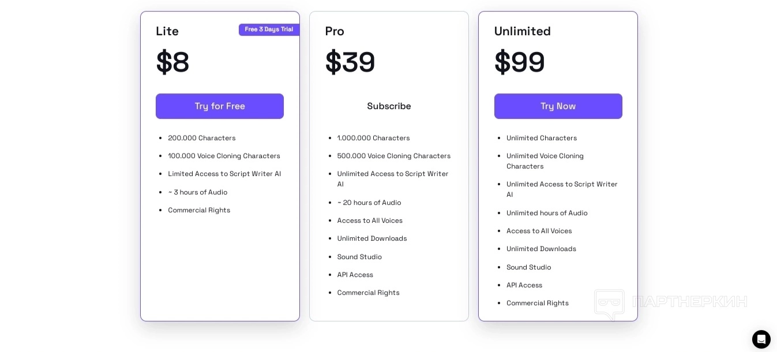Click the ~ 20 hours of Audio item

369,203
